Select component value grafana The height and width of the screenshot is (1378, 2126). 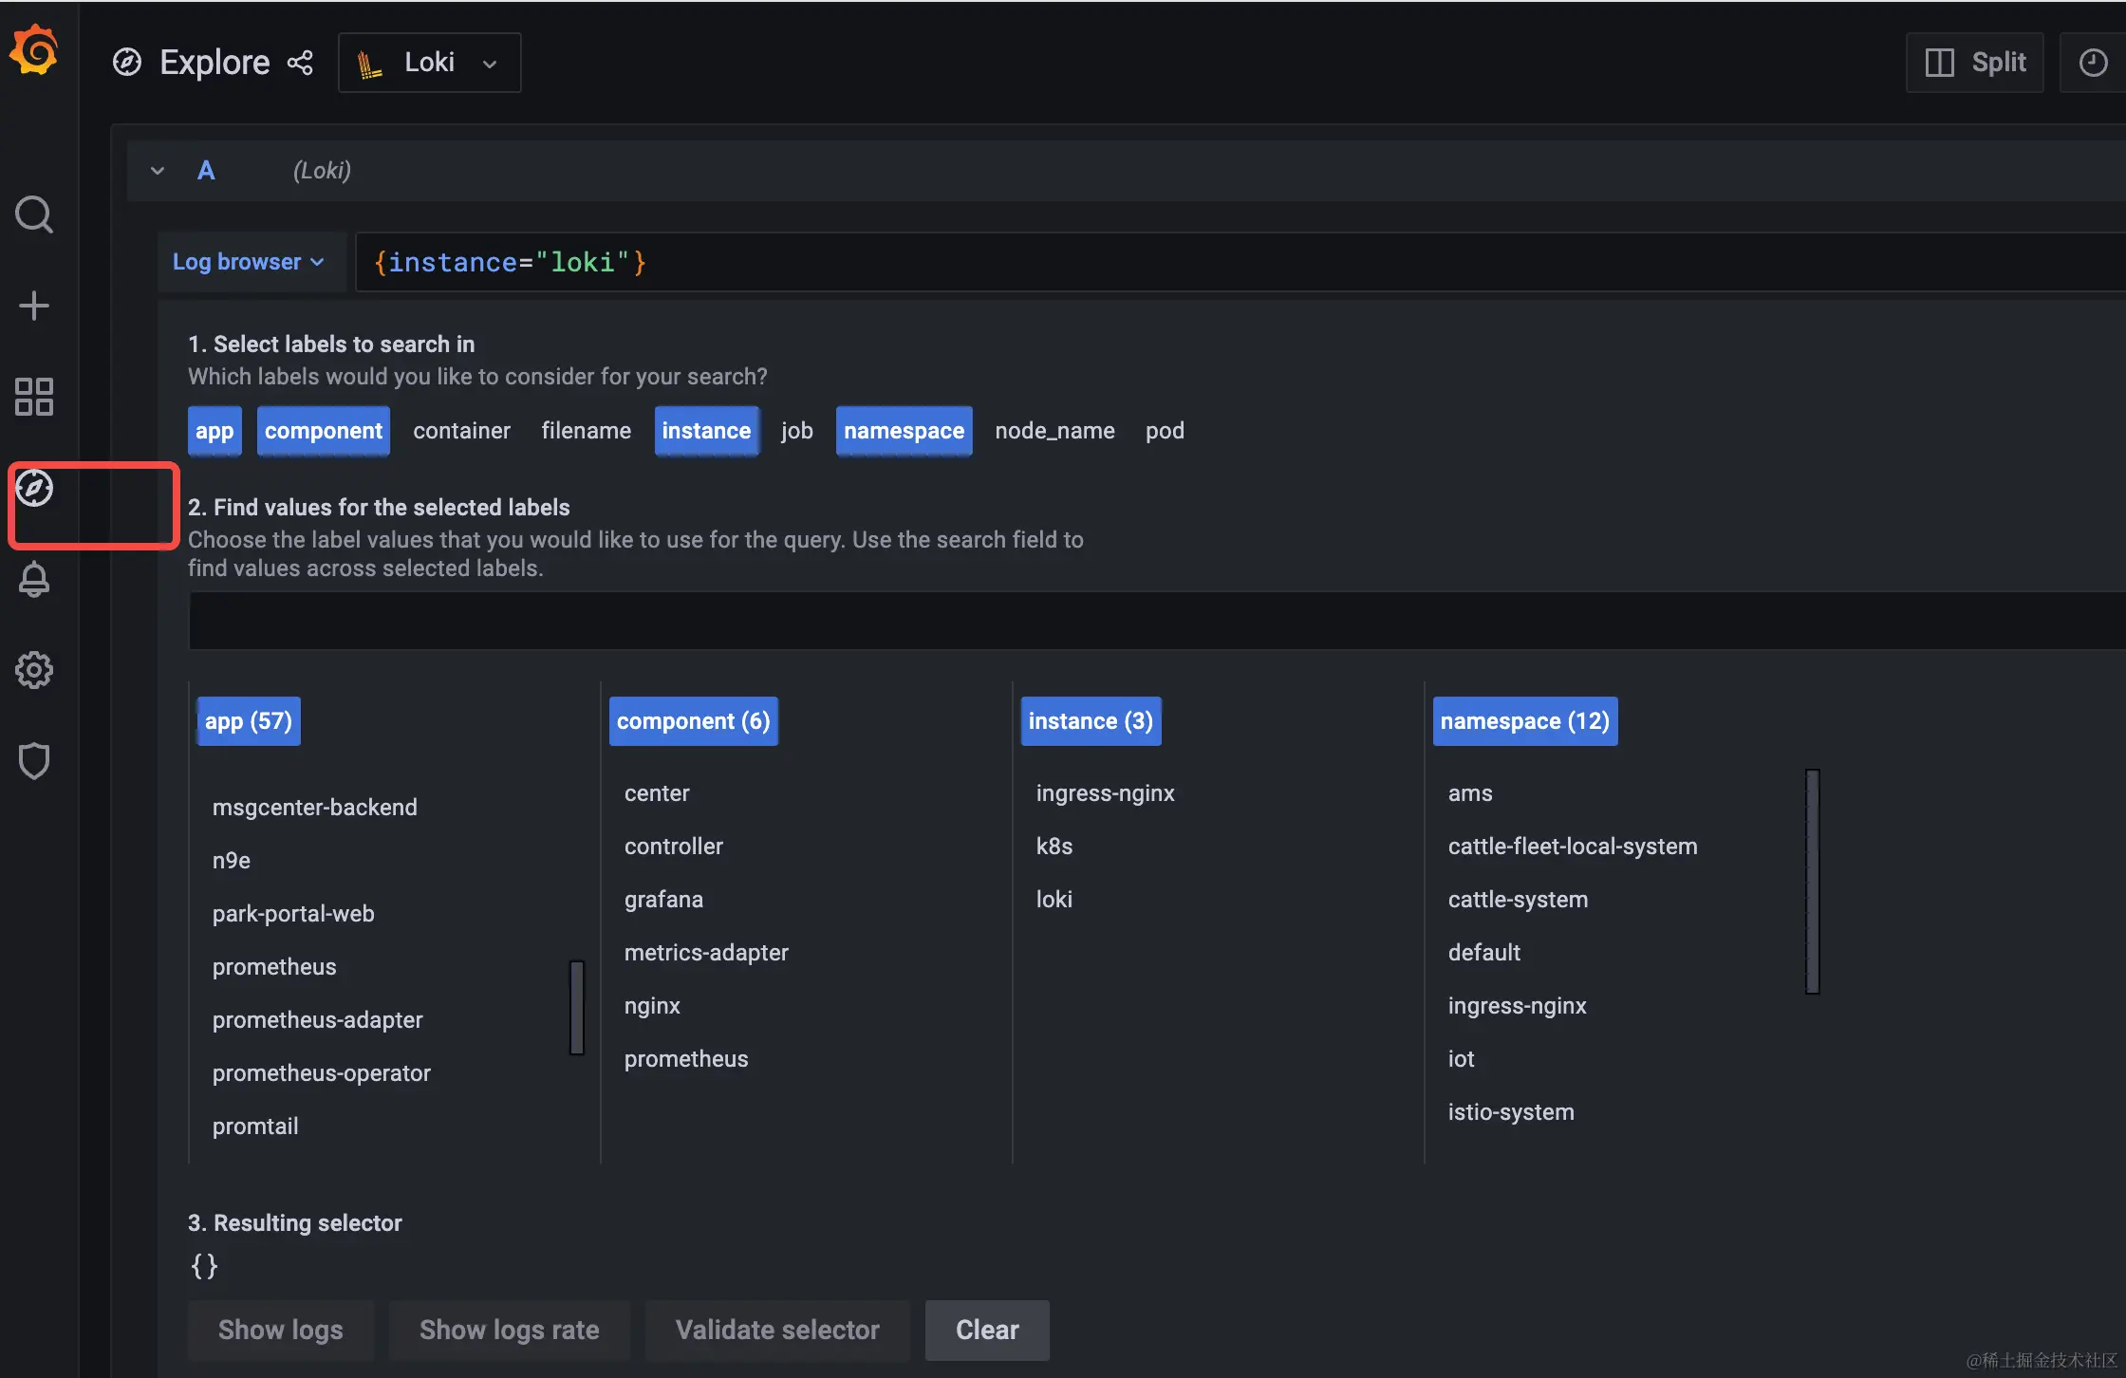(663, 900)
